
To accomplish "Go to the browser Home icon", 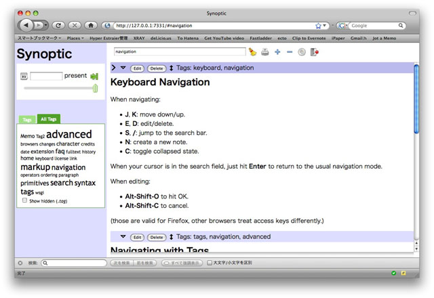I will [91, 26].
